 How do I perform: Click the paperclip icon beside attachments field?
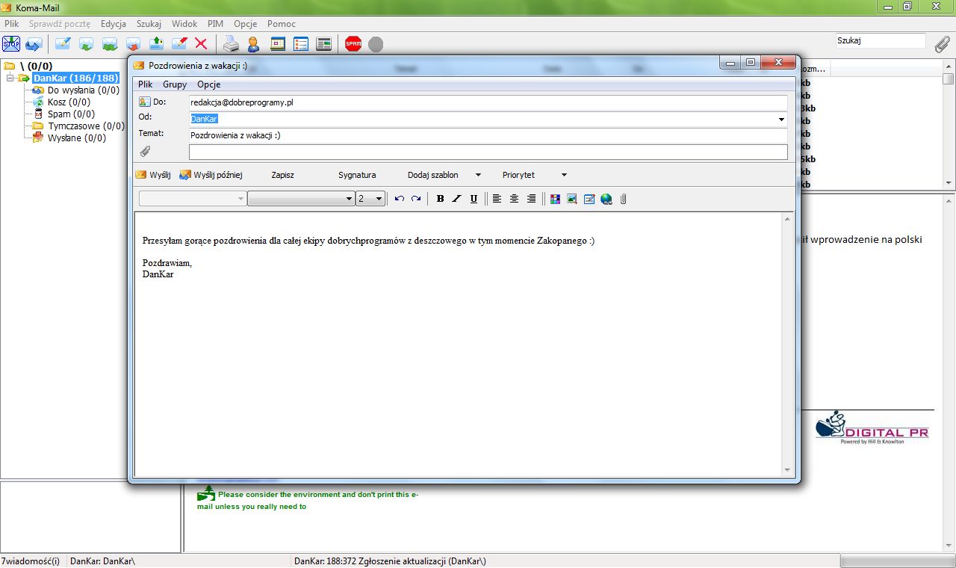[145, 152]
